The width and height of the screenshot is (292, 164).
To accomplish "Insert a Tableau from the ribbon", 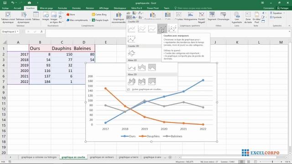I will (36, 16).
